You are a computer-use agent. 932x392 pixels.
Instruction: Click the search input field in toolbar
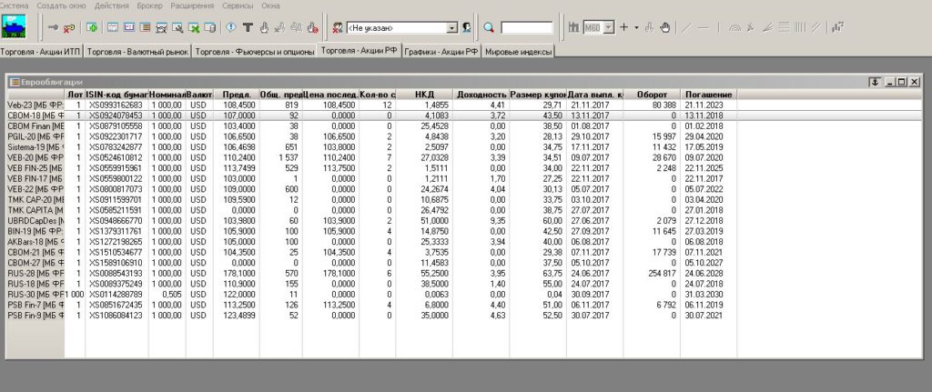[x=527, y=27]
